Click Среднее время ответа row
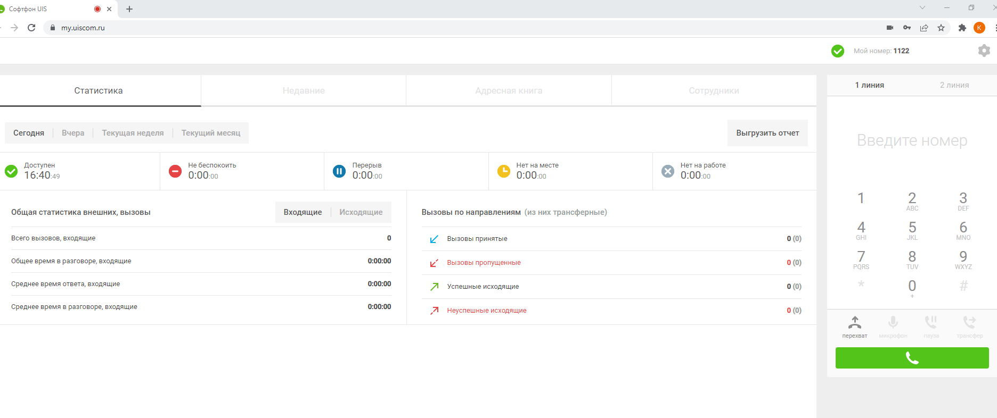The width and height of the screenshot is (997, 418). 201,284
